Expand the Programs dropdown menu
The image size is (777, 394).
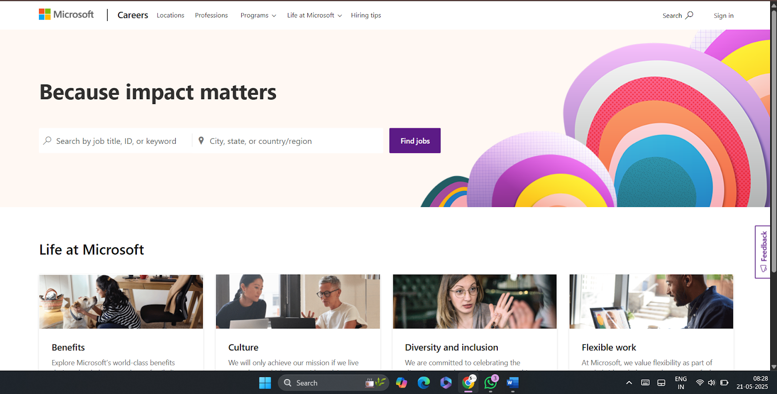258,15
